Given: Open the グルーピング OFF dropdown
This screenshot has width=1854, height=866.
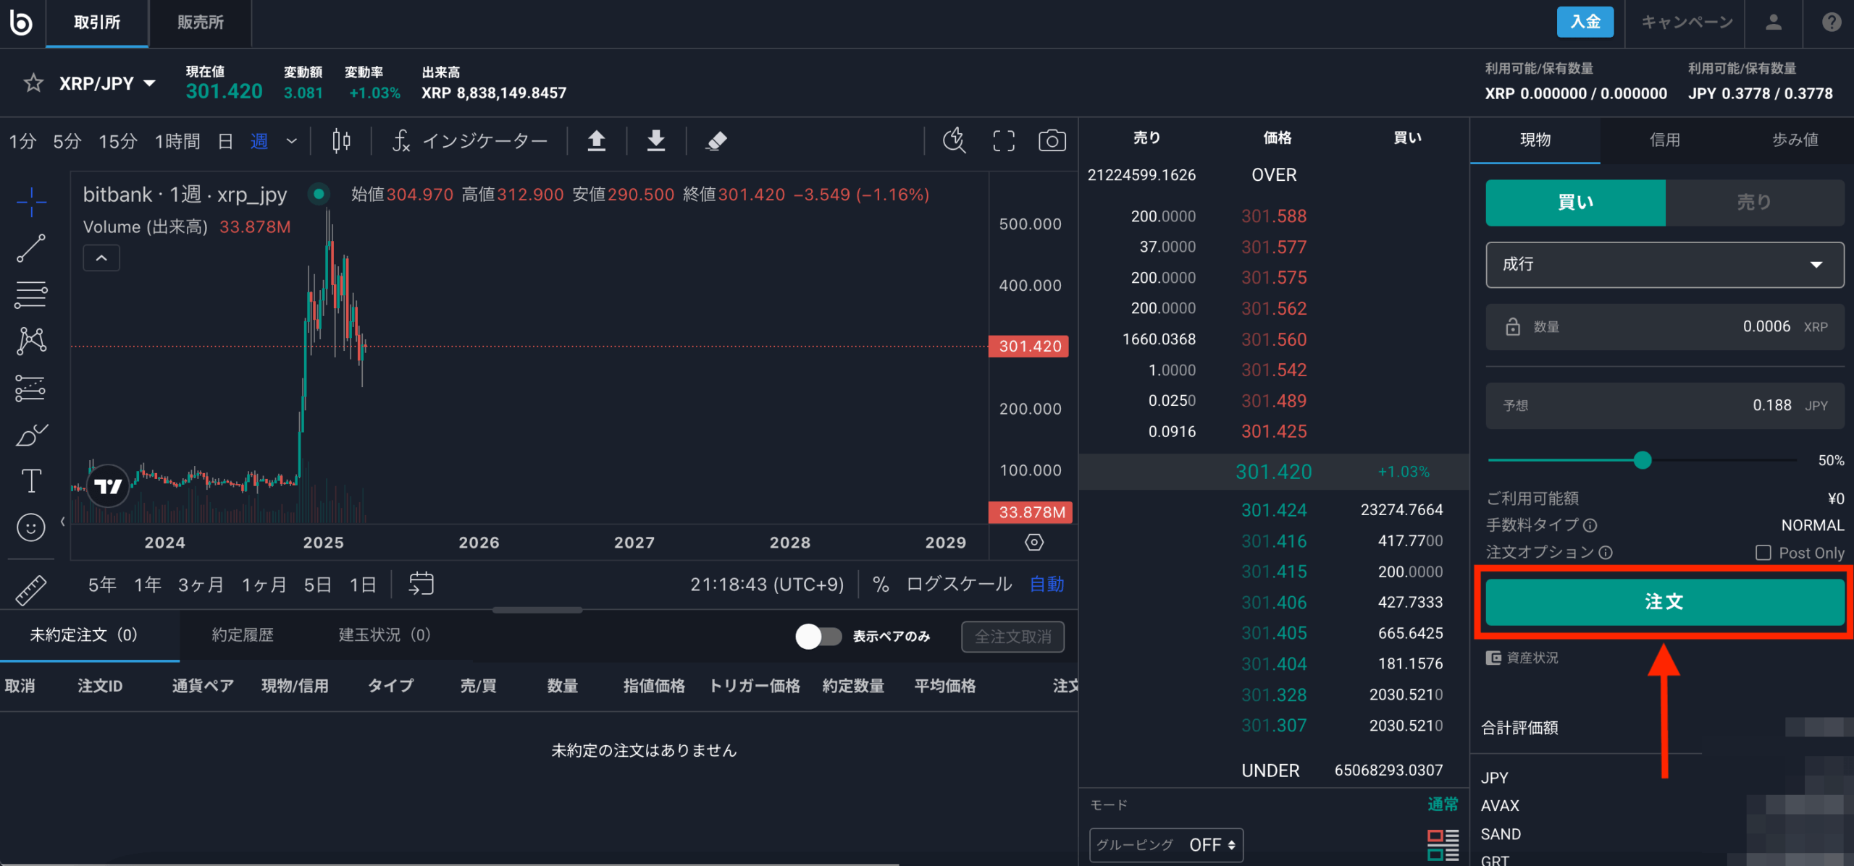Looking at the screenshot, I should tap(1166, 845).
